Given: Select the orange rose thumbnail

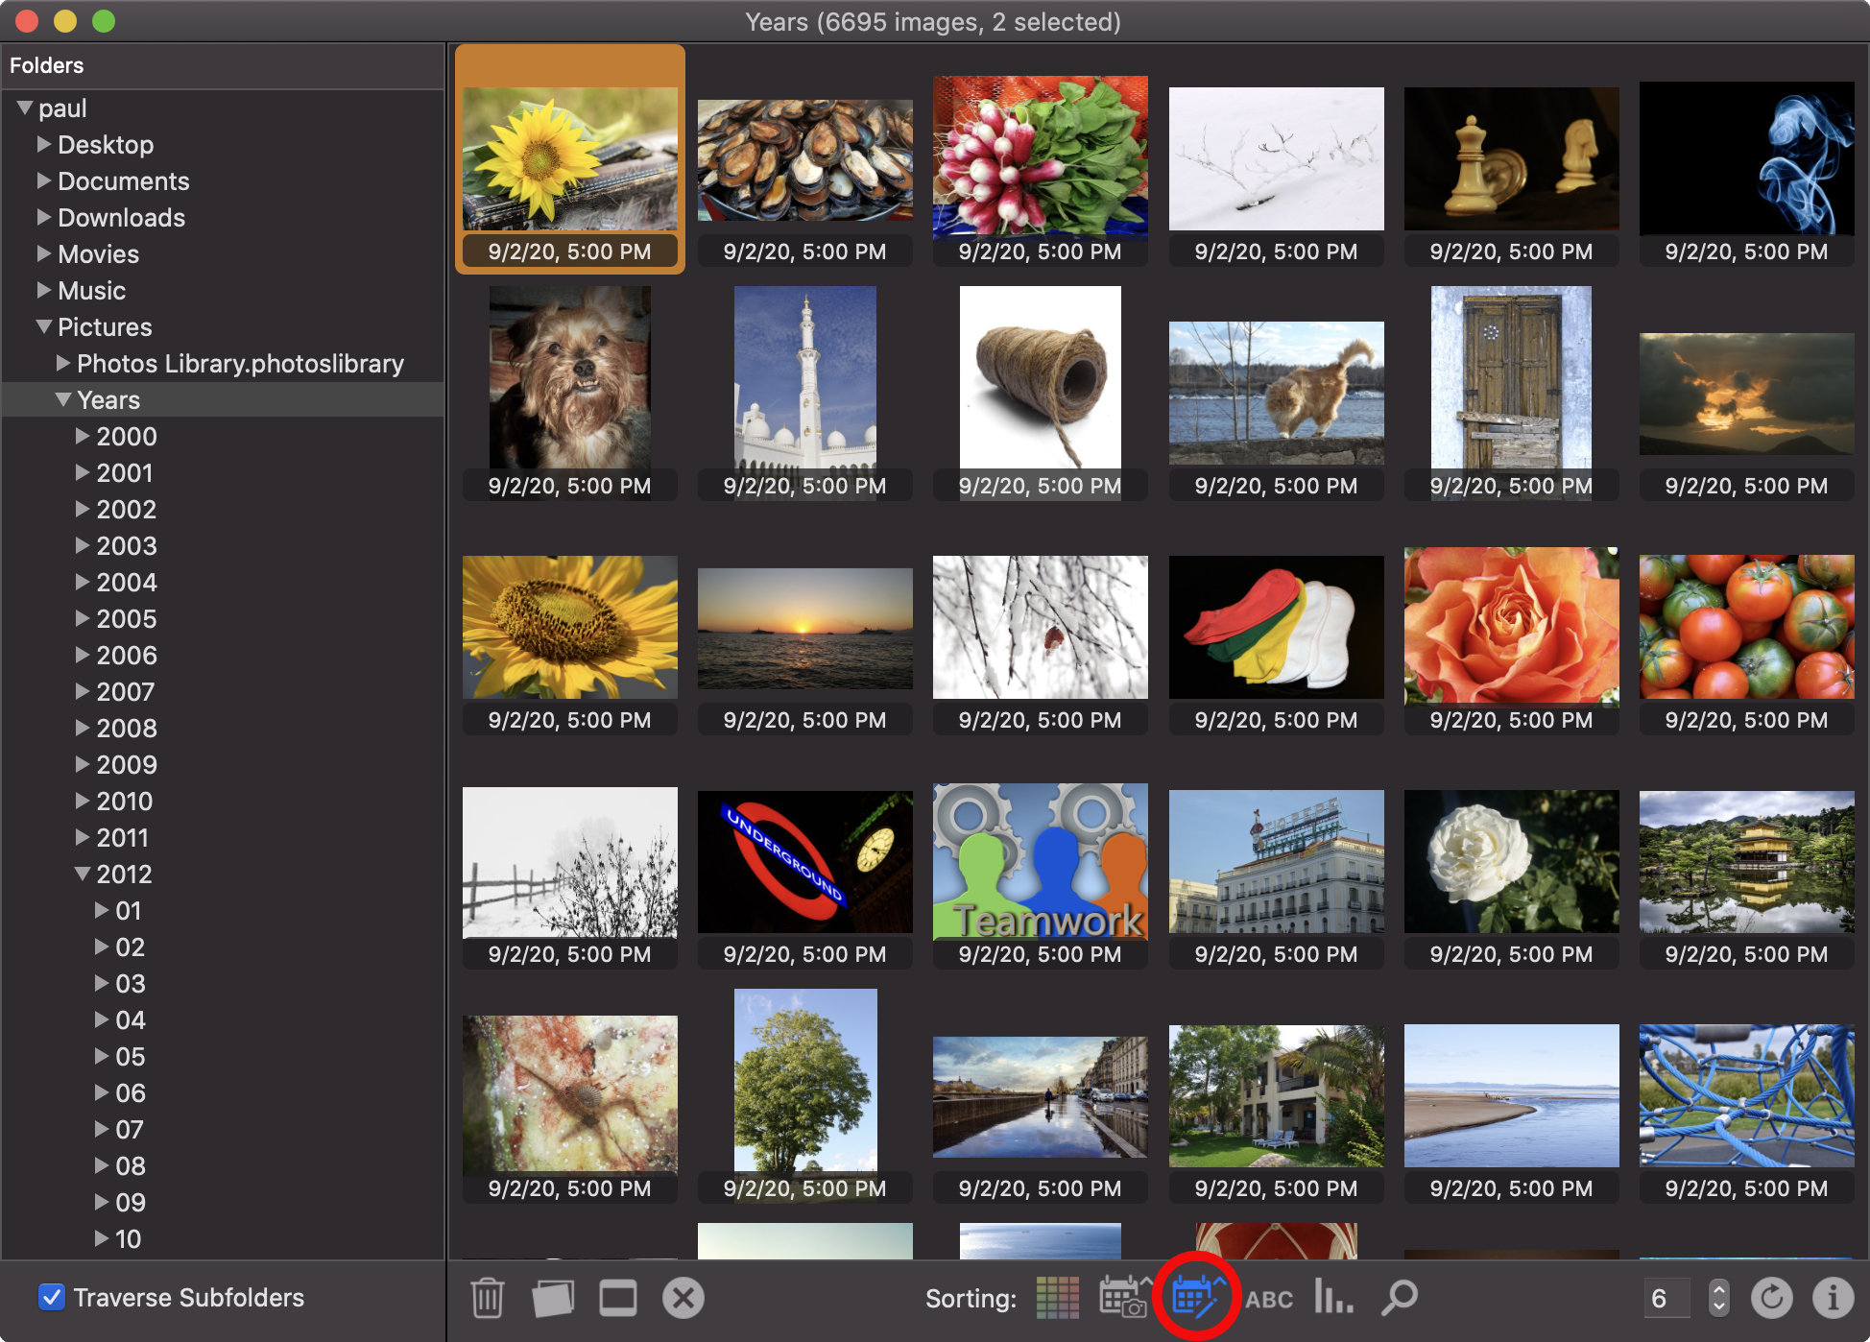Looking at the screenshot, I should (x=1512, y=627).
